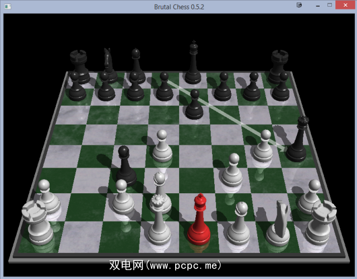
Task: Open the Brutal Chess window system menu icon
Action: click(7, 7)
